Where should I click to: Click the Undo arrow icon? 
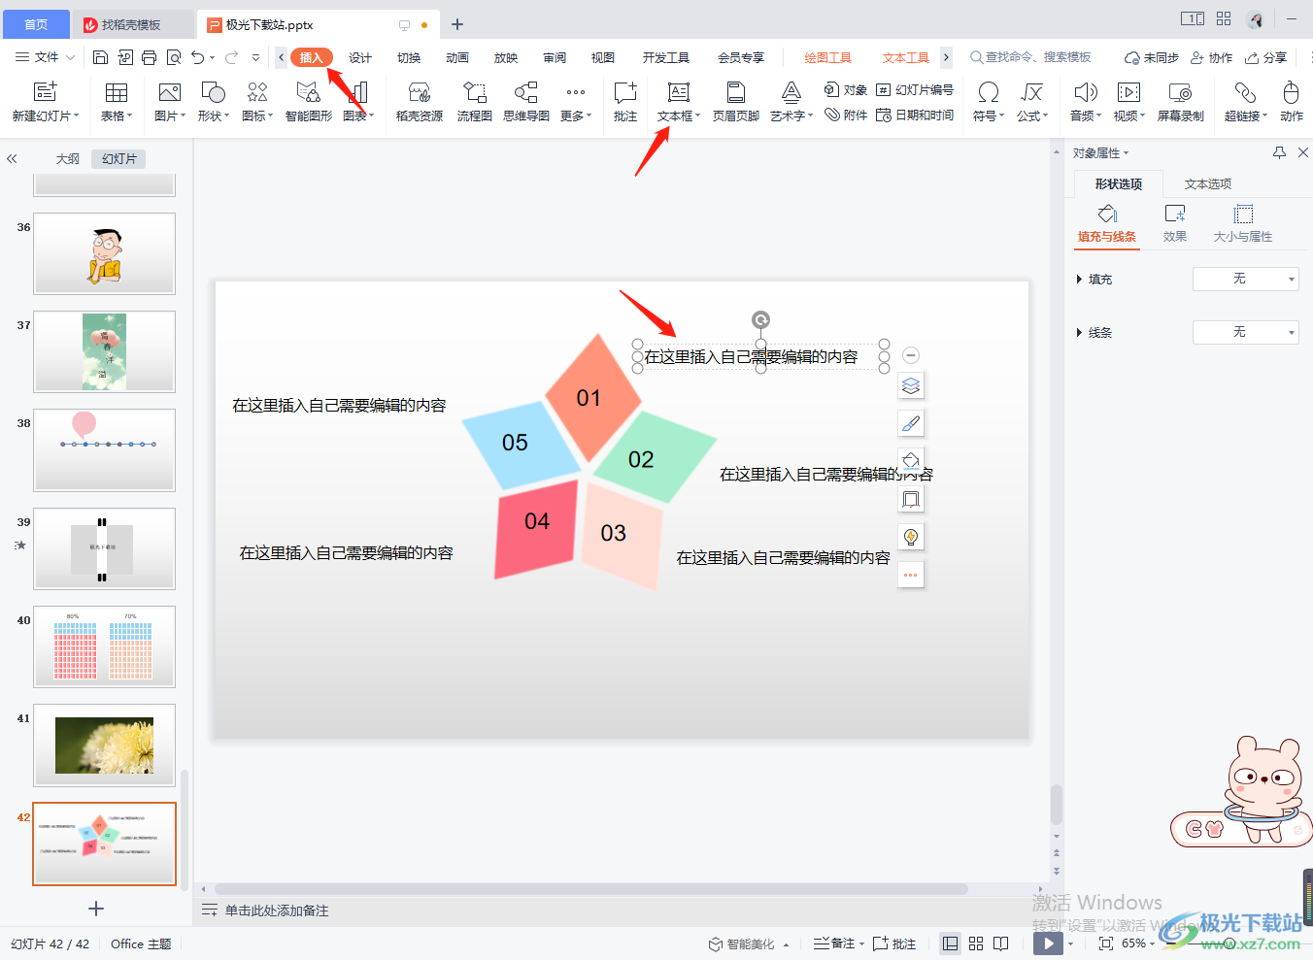tap(198, 57)
